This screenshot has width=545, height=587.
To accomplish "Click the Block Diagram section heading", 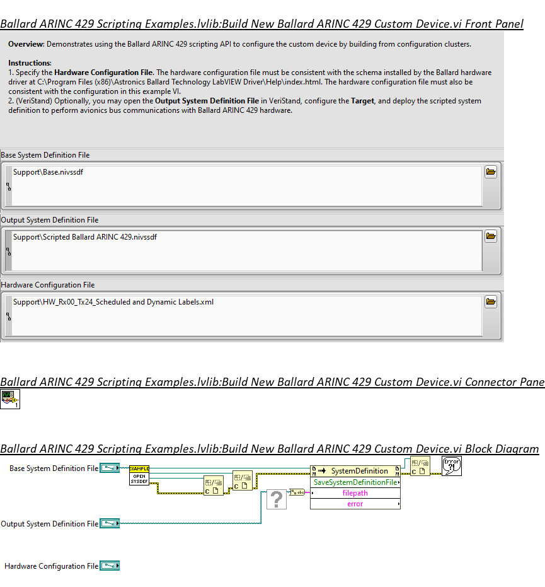I will tap(269, 448).
